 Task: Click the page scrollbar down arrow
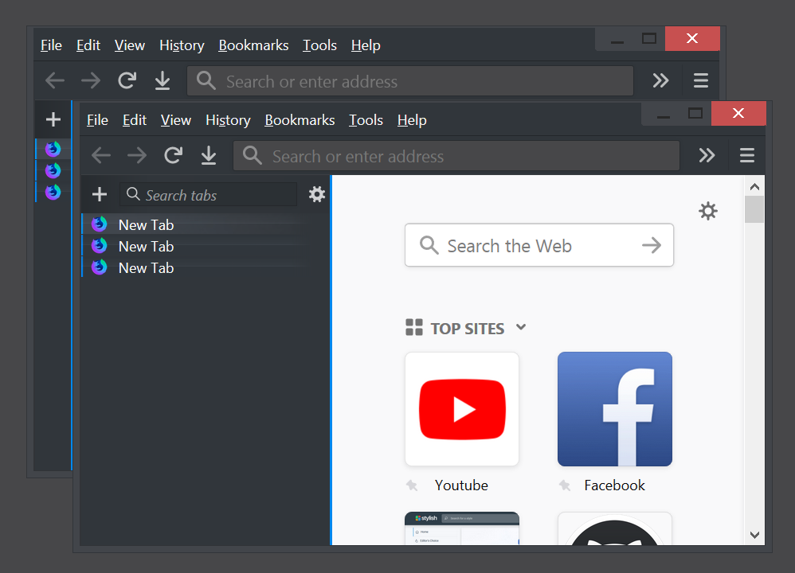(x=754, y=535)
